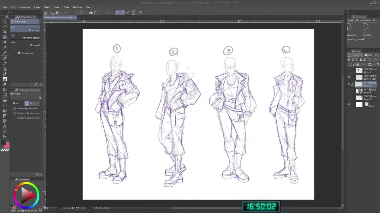The height and width of the screenshot is (213, 380).
Task: Select the Correct line tool
Action: pos(5,136)
